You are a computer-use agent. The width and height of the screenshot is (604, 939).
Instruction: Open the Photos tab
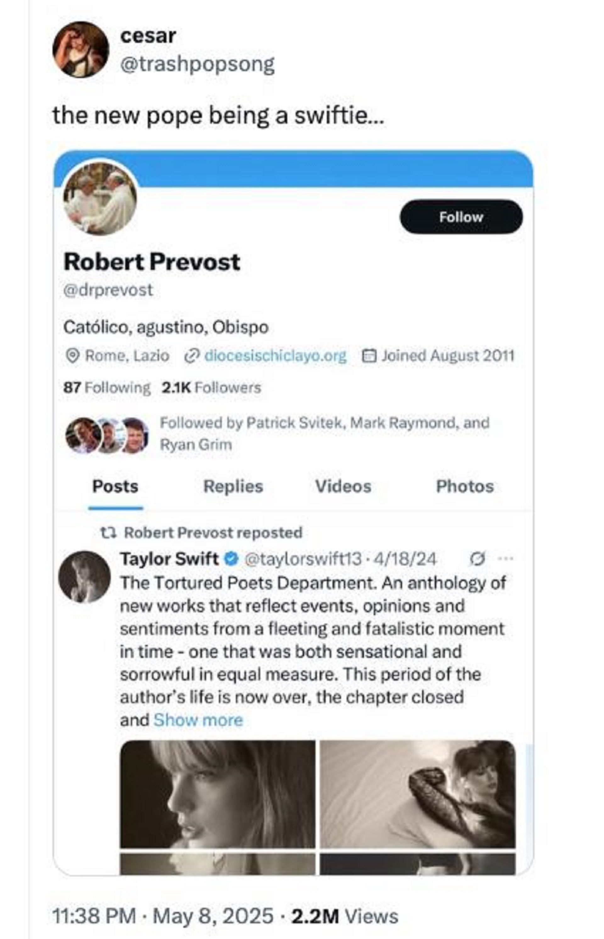pos(465,486)
